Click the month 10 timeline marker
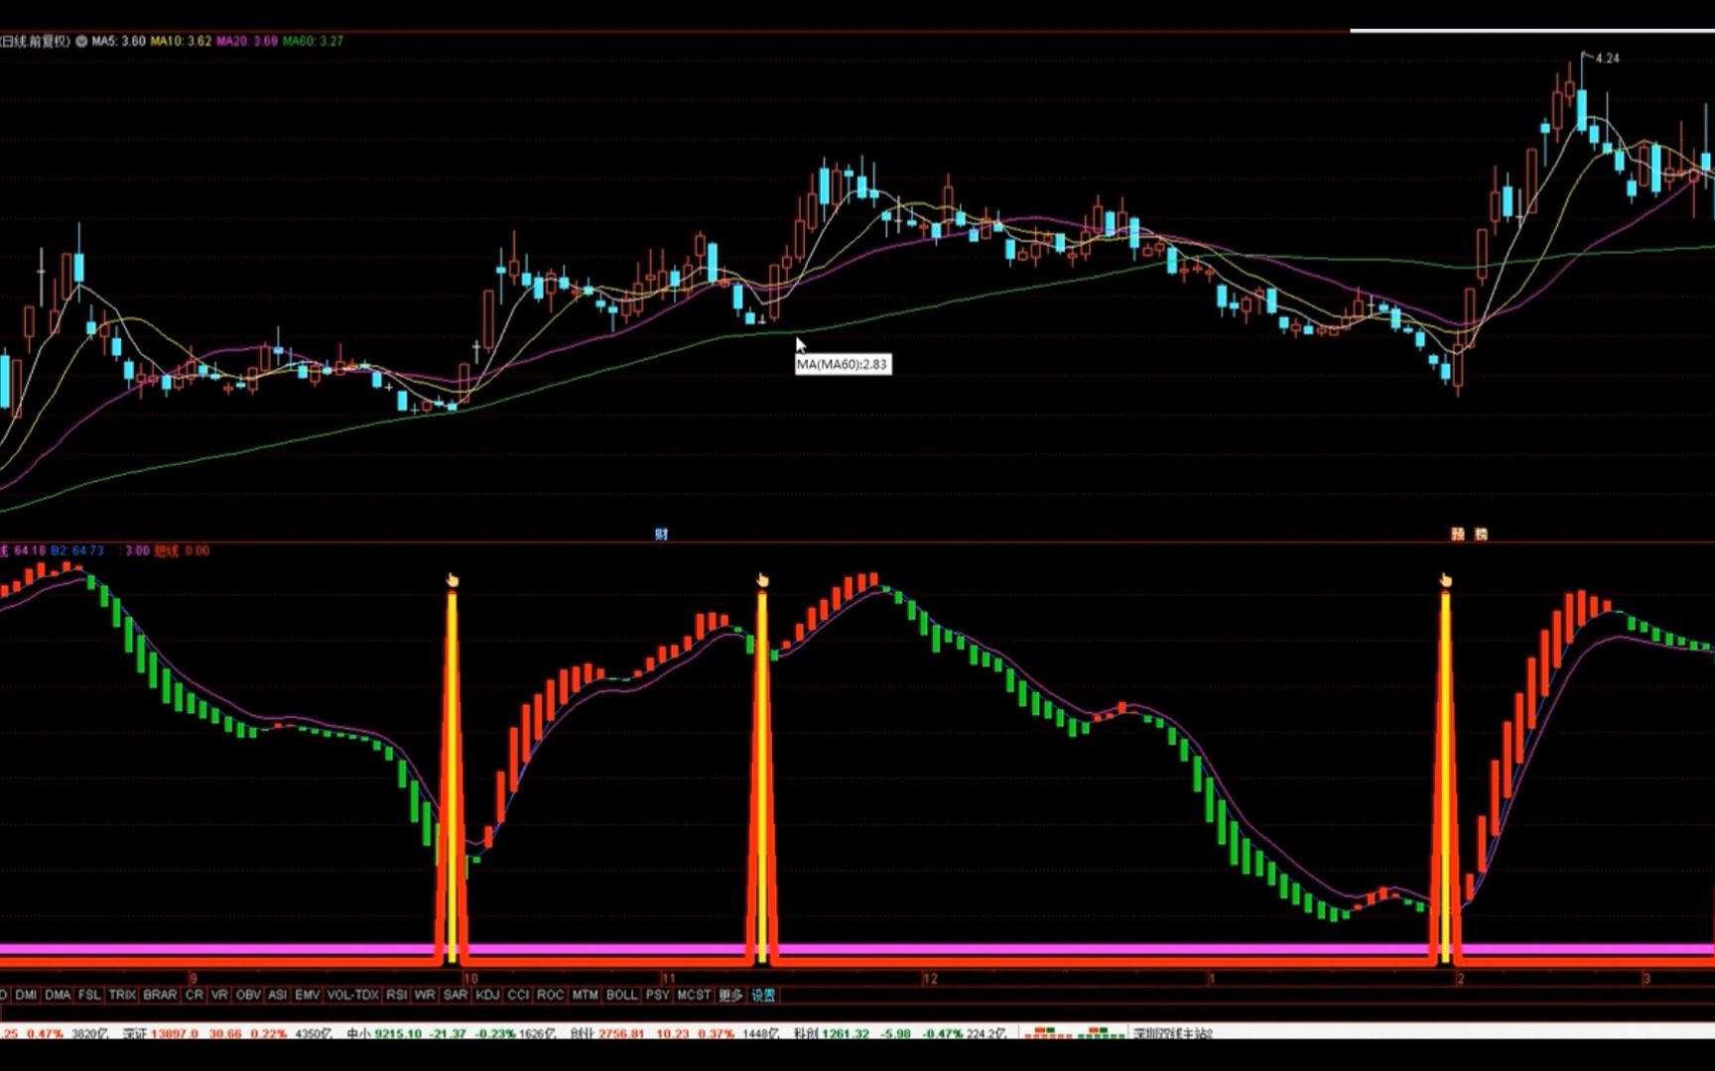This screenshot has width=1715, height=1071. pyautogui.click(x=470, y=979)
